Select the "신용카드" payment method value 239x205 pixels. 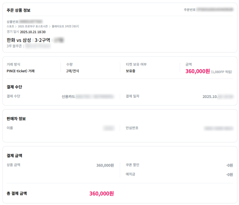tap(68, 97)
